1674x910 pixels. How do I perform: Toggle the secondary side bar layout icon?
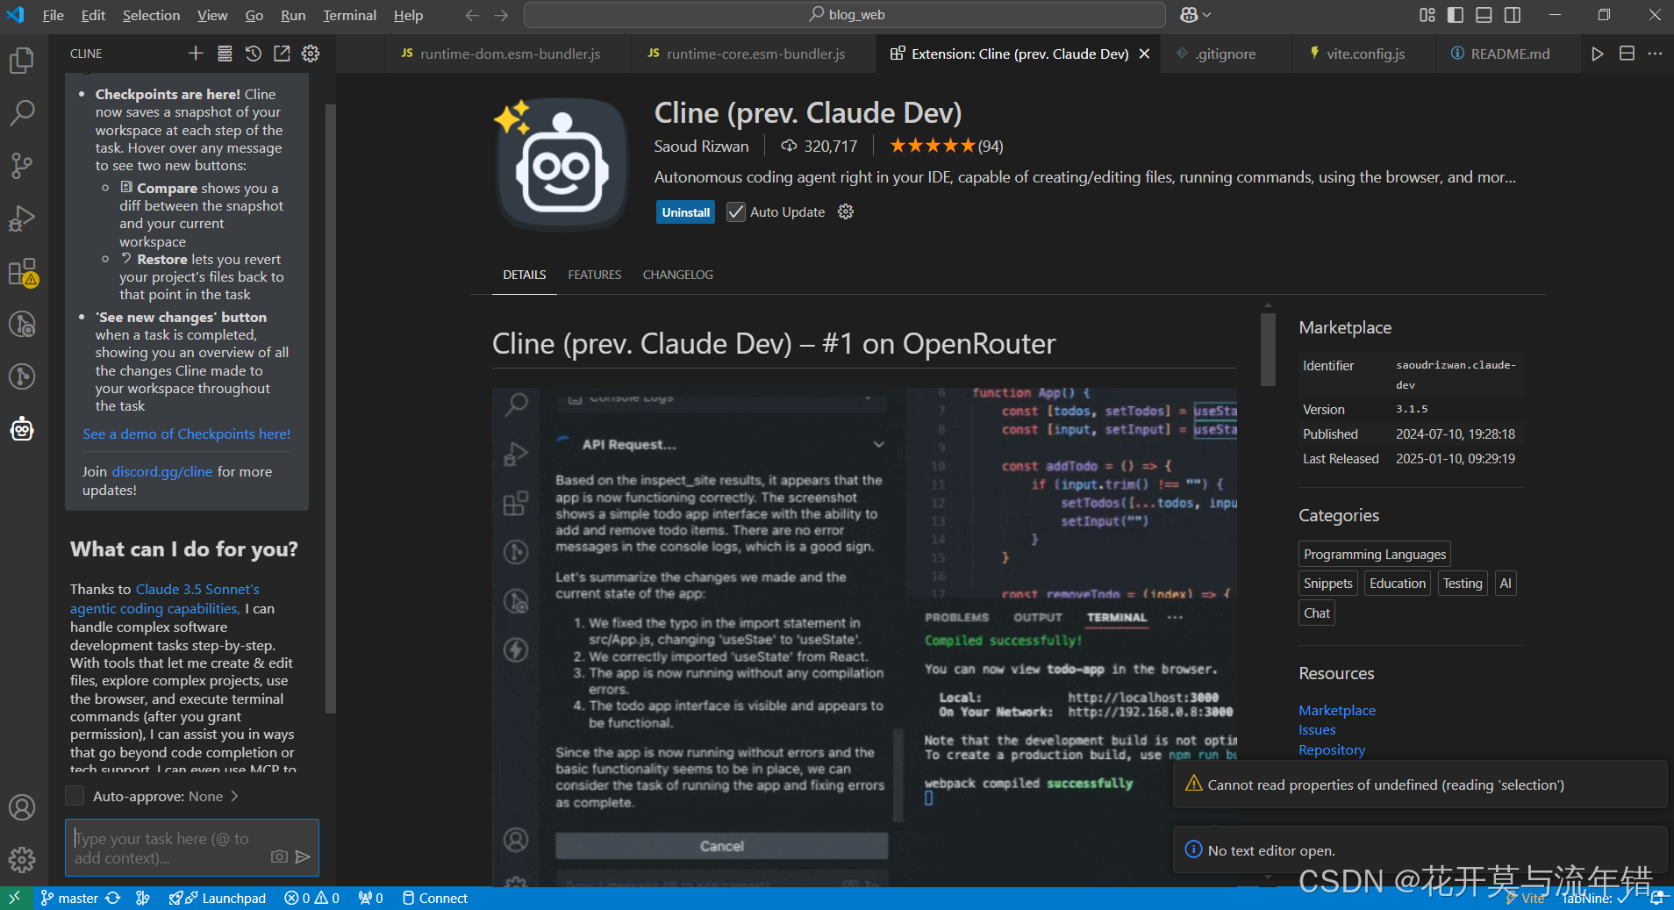click(x=1513, y=15)
